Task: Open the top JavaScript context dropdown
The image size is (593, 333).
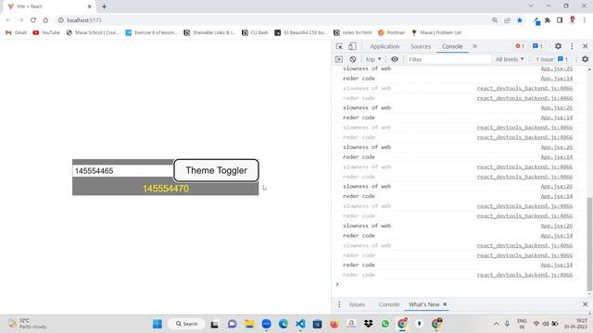Action: coord(373,59)
